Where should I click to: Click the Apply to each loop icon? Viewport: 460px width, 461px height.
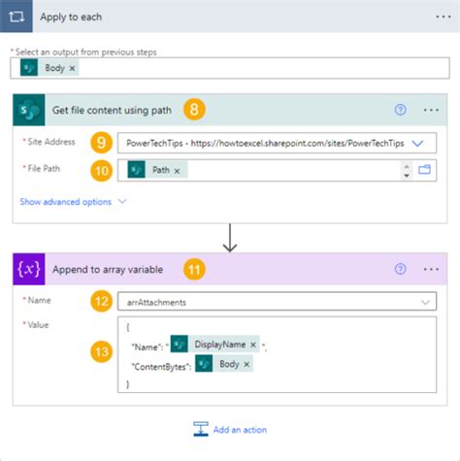point(16,16)
